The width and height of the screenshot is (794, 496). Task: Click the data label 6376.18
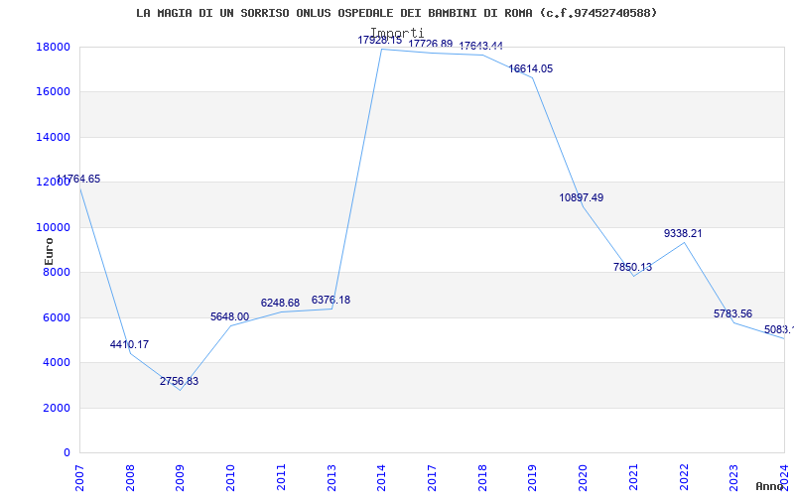pyautogui.click(x=331, y=301)
